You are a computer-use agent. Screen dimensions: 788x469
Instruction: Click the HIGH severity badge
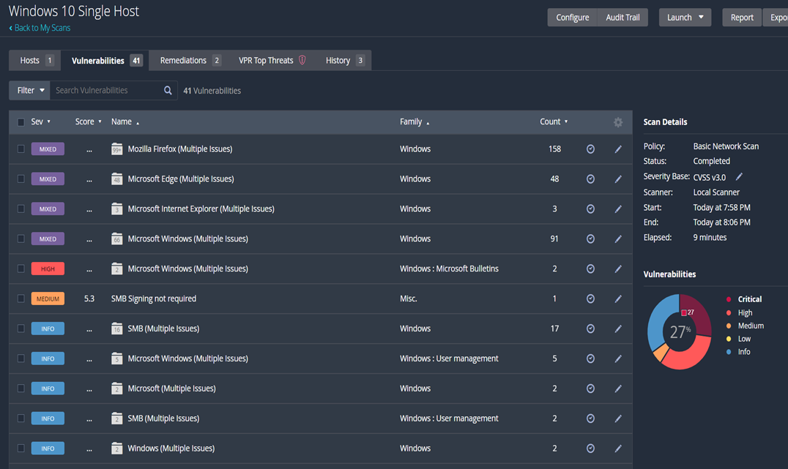pos(48,269)
